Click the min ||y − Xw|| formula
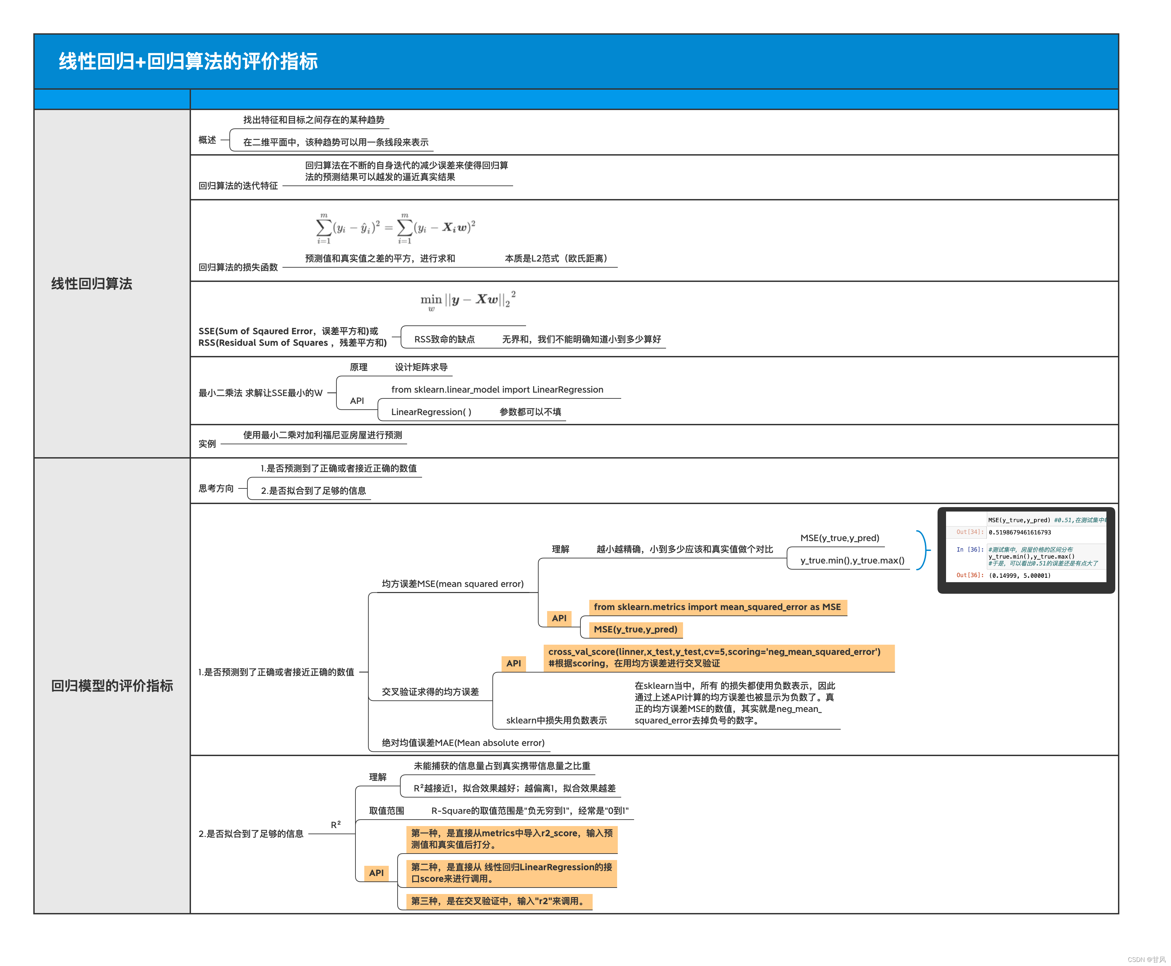 468,301
